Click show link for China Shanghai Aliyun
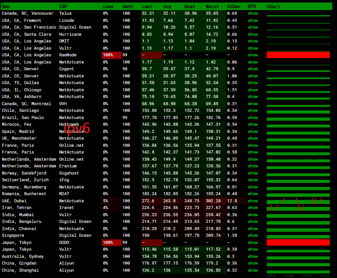This screenshot has height=278, width=337. pyautogui.click(x=252, y=270)
